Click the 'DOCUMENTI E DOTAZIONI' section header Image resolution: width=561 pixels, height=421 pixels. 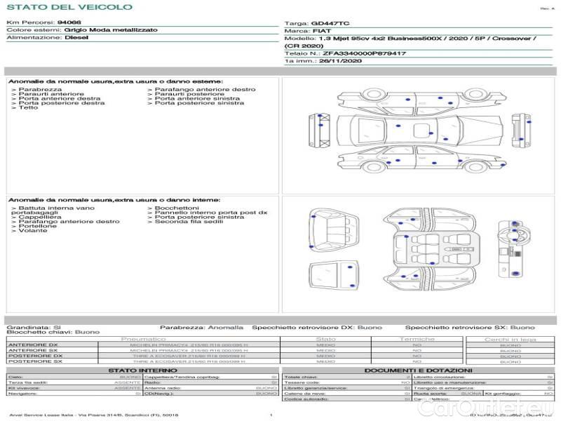click(x=418, y=370)
